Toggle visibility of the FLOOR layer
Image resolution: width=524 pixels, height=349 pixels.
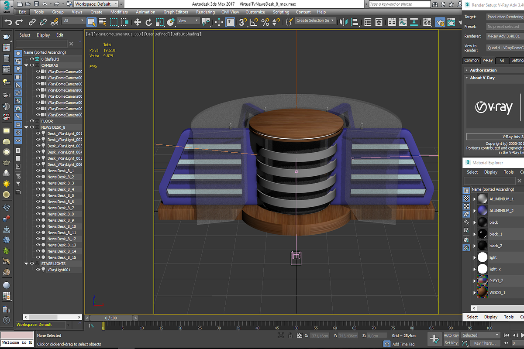point(32,121)
